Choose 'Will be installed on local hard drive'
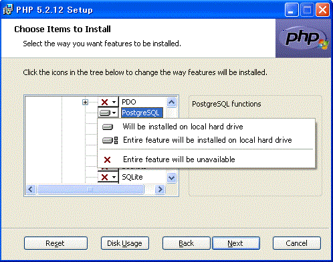This screenshot has height=262, width=333. coord(206,127)
